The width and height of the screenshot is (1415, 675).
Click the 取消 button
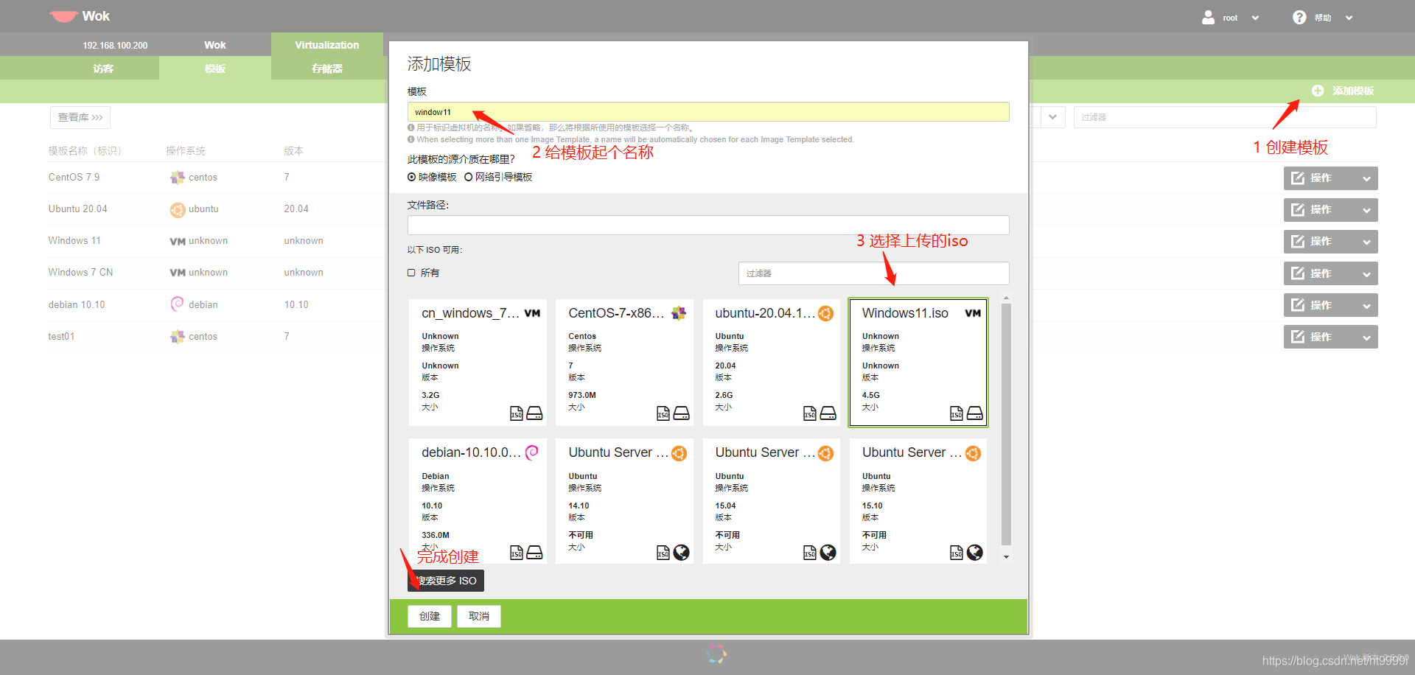[479, 616]
